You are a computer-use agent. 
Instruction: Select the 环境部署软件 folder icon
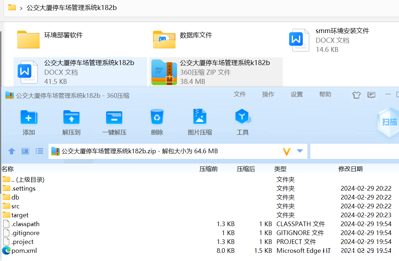[28, 39]
